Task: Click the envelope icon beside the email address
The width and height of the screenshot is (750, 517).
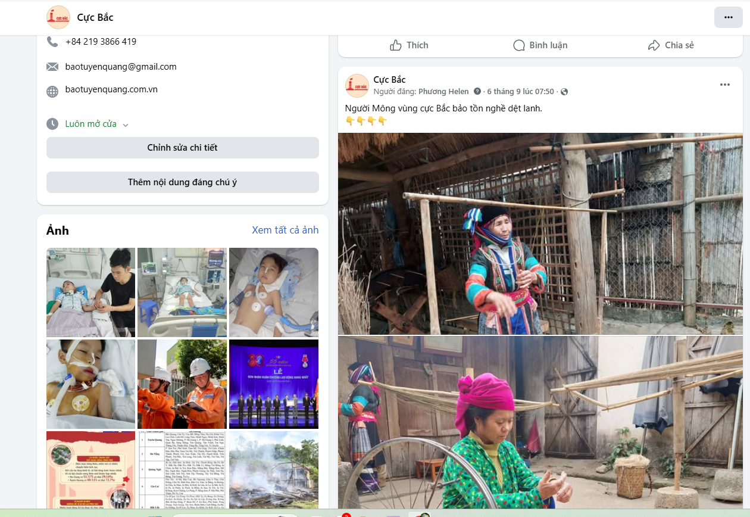Action: pos(52,67)
